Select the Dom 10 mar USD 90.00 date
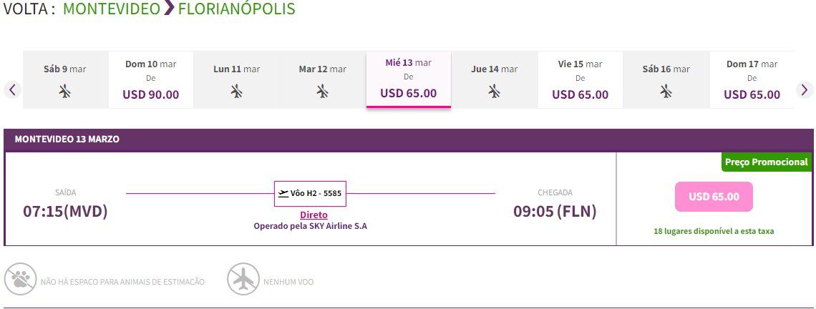The height and width of the screenshot is (309, 816). pos(151,79)
